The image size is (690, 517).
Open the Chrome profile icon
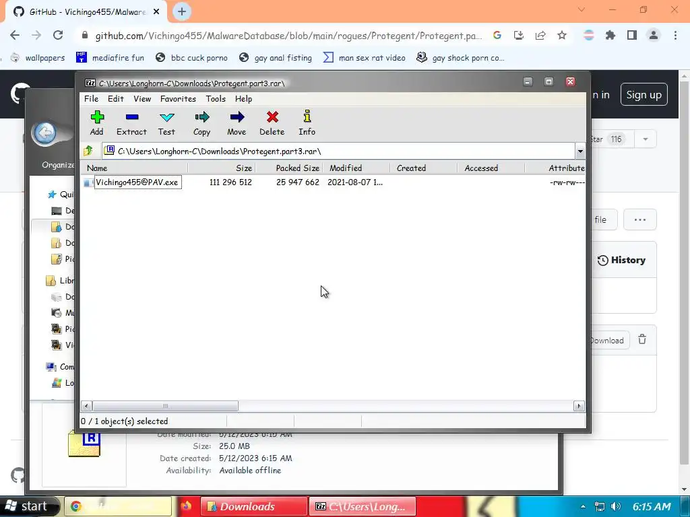point(654,35)
